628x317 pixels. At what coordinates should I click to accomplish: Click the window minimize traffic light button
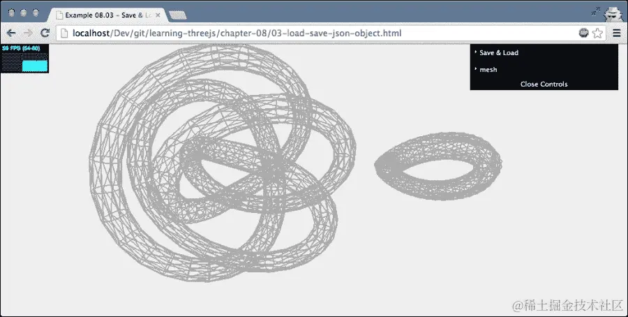[24, 13]
